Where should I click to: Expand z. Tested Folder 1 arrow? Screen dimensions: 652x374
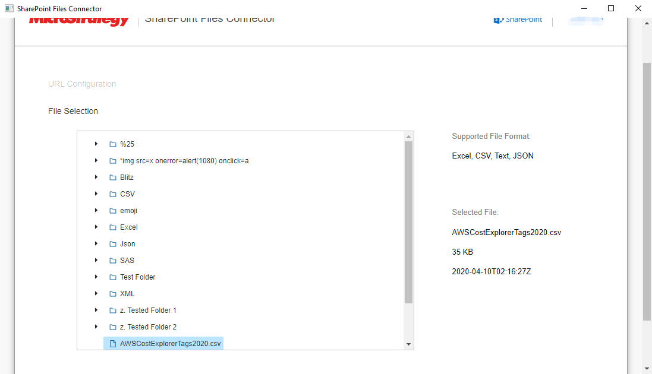[96, 310]
